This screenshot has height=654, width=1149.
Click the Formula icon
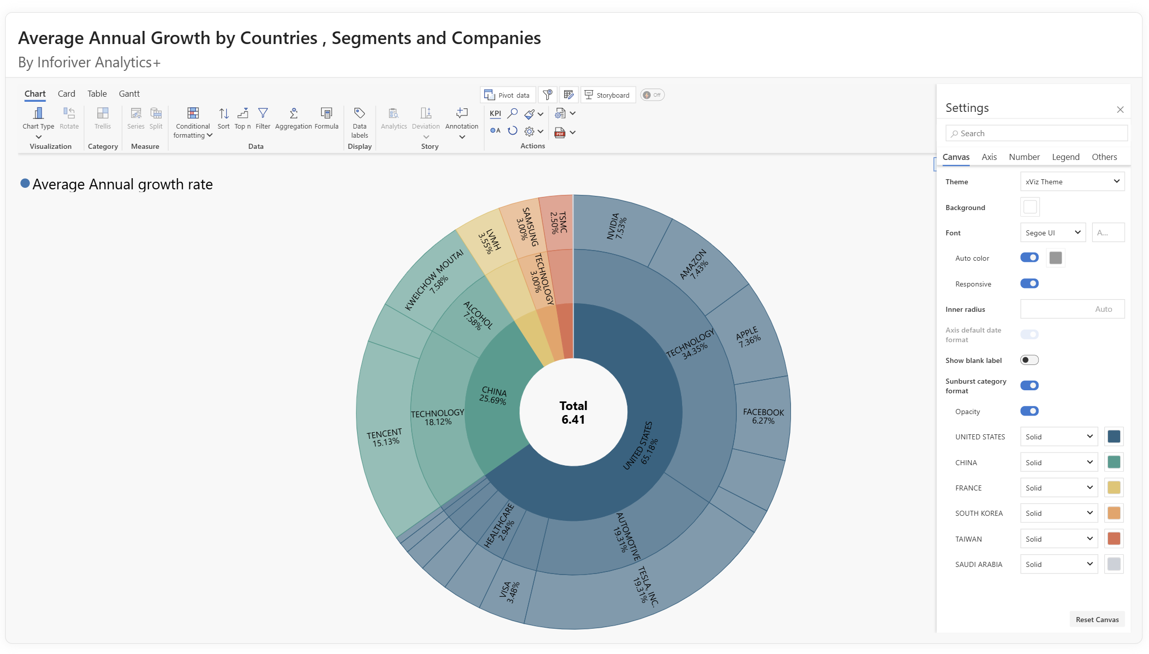[x=327, y=113]
